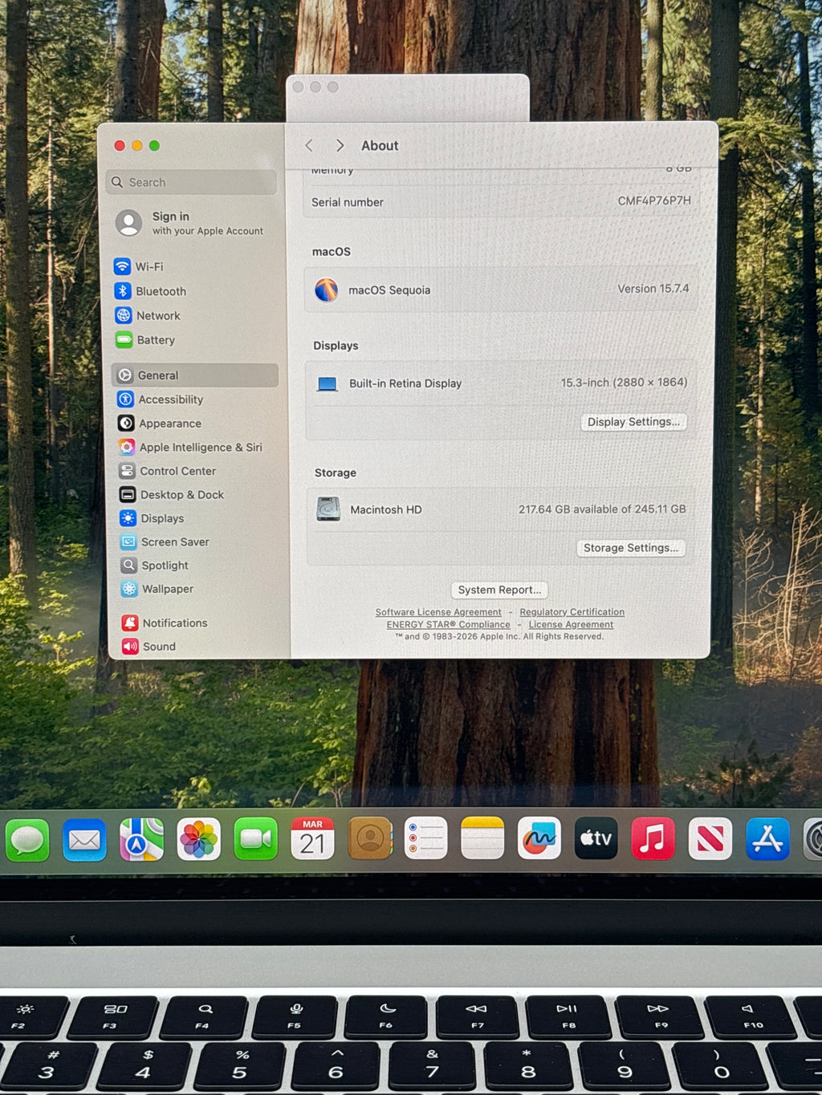The image size is (822, 1095).
Task: Open Calendar showing MAR 21
Action: (x=312, y=839)
